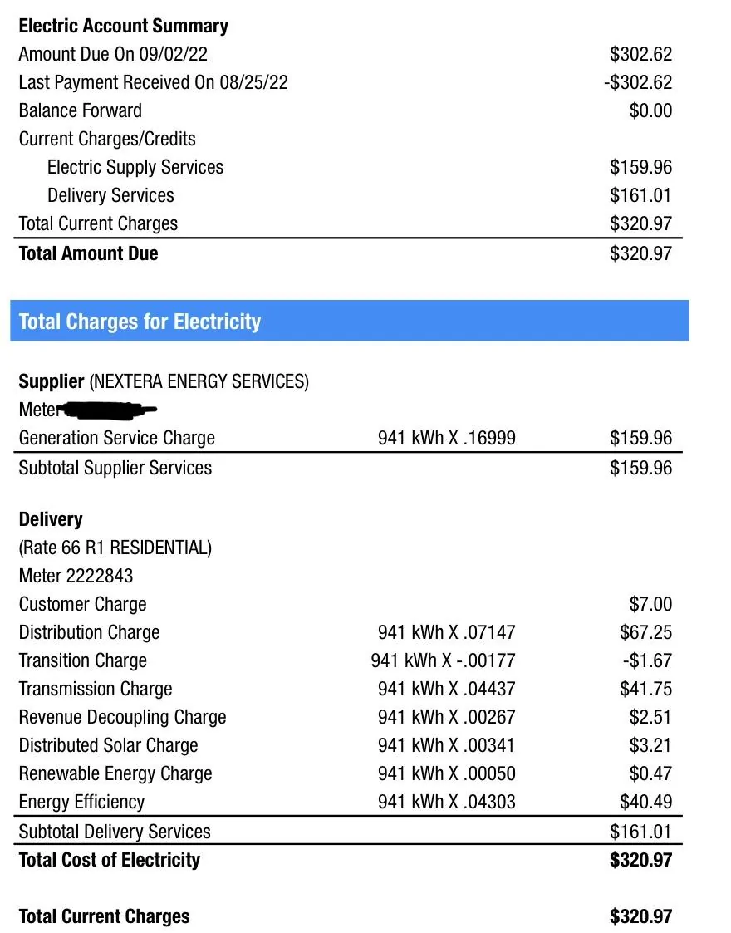Click the Total Charges for Electricity banner

coord(140,322)
